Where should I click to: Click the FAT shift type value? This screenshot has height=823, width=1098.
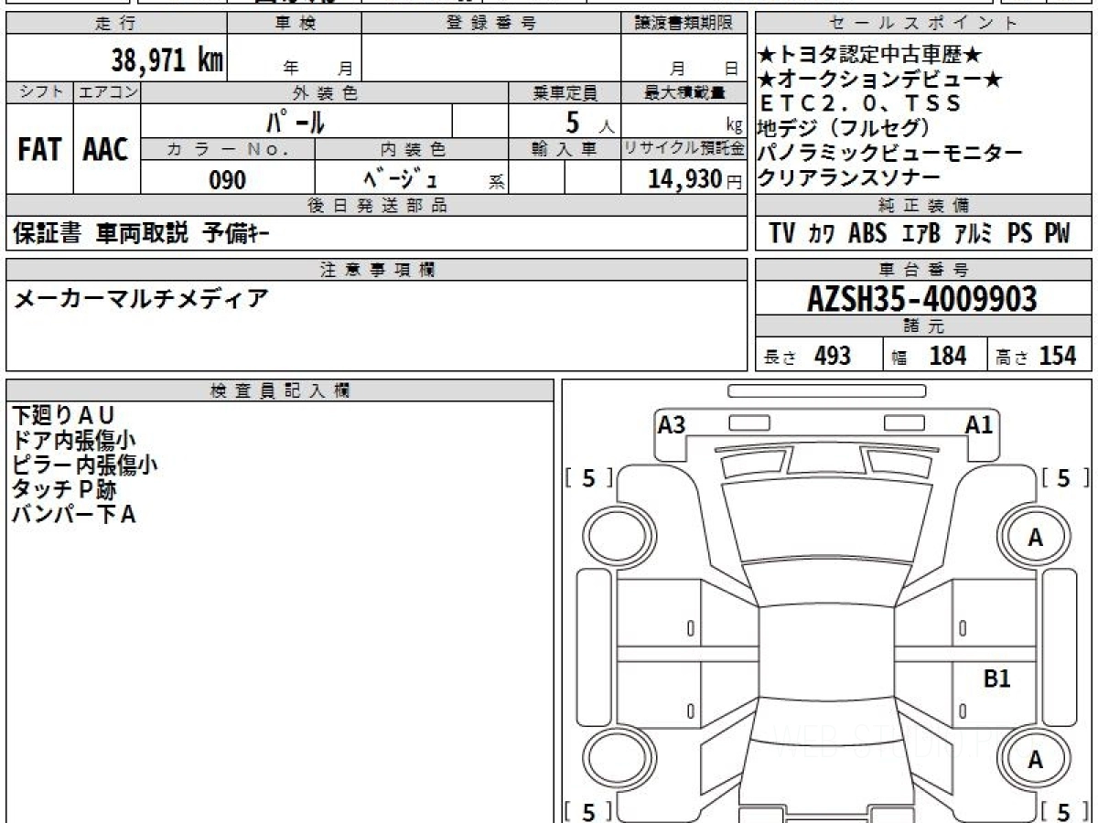click(39, 150)
